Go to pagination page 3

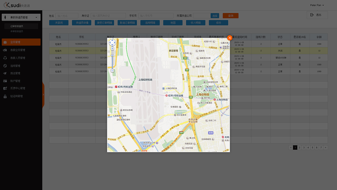[304, 148]
